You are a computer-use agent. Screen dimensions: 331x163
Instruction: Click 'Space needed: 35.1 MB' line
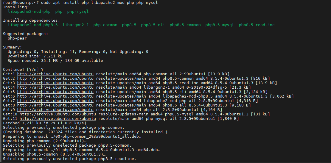55,60
